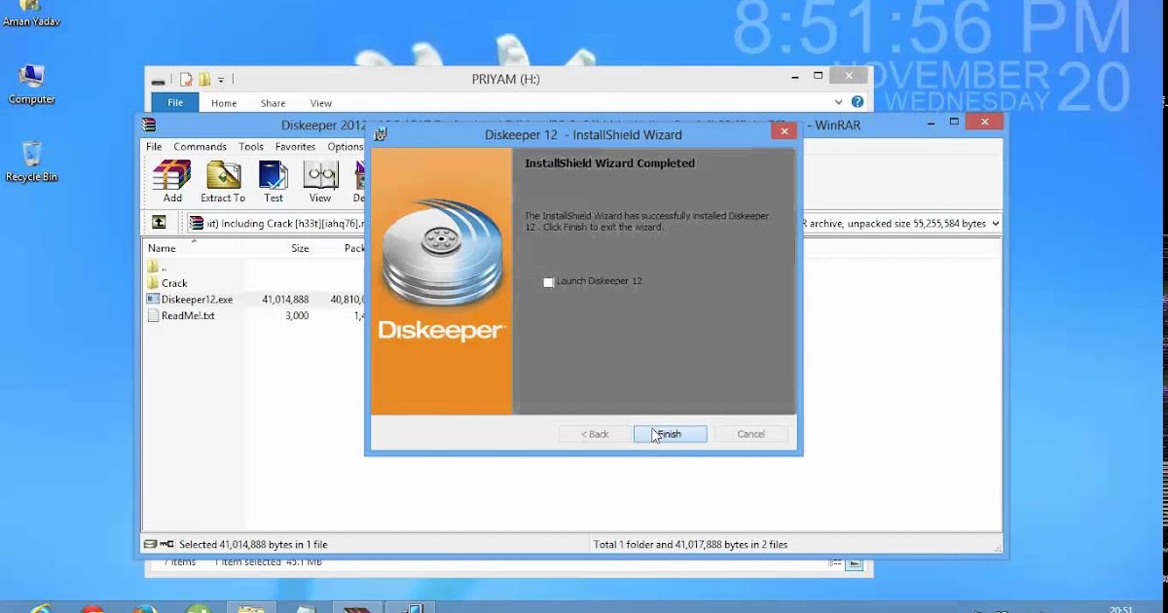The height and width of the screenshot is (613, 1168).
Task: Open the archive path dropdown in WinRAR
Action: tap(994, 224)
